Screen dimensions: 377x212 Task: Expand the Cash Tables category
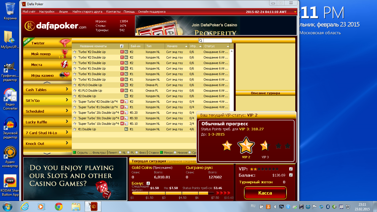47,90
